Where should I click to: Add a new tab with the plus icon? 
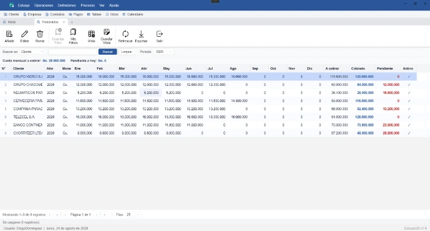[x=72, y=22]
